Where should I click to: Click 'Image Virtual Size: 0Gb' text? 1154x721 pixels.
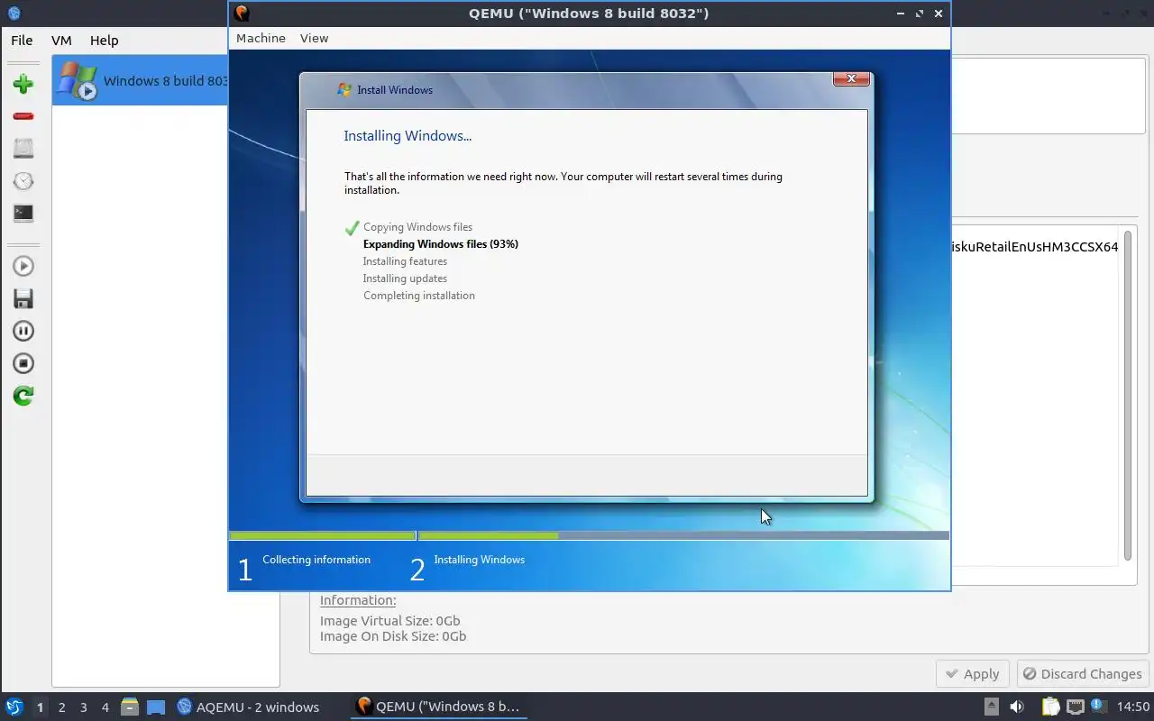pos(390,621)
